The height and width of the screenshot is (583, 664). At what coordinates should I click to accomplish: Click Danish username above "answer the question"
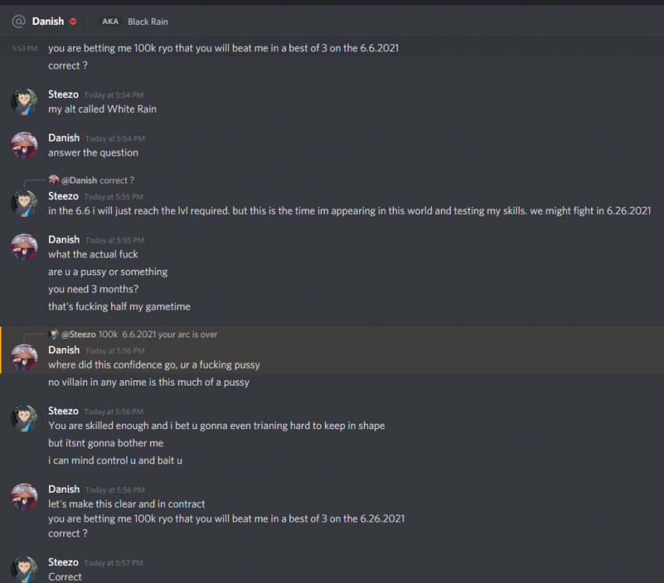click(64, 138)
